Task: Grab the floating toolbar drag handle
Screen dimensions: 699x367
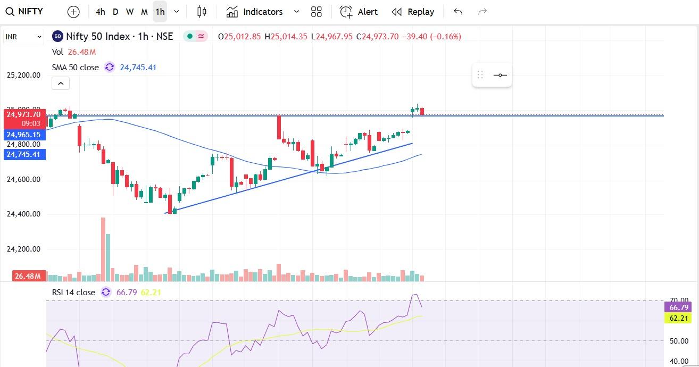Action: [480, 75]
